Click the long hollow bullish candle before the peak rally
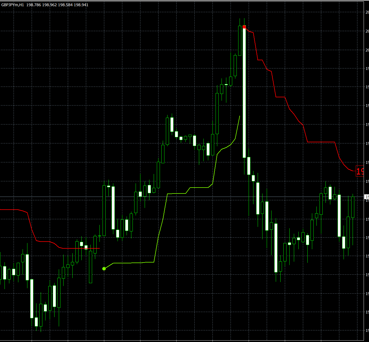369x342 pixels. click(x=217, y=113)
